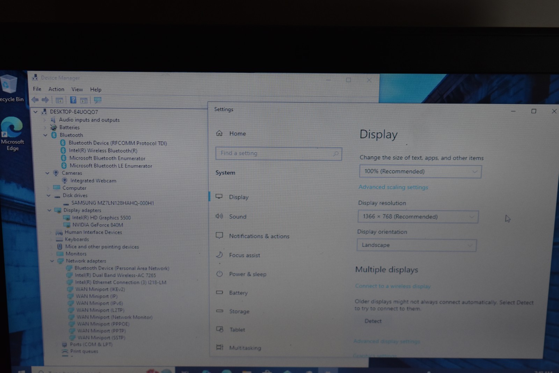559x373 pixels.
Task: Select Intel(R) Wireless Bluetooth(R) device
Action: 103,151
